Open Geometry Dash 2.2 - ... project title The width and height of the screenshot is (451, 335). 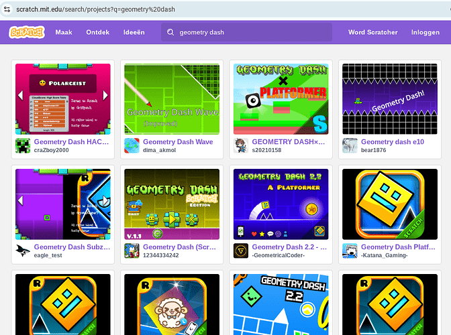(289, 247)
